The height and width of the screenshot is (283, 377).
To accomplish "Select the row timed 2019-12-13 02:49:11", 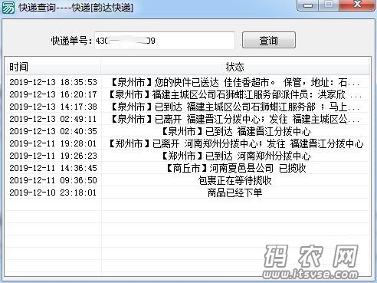I will click(x=187, y=119).
